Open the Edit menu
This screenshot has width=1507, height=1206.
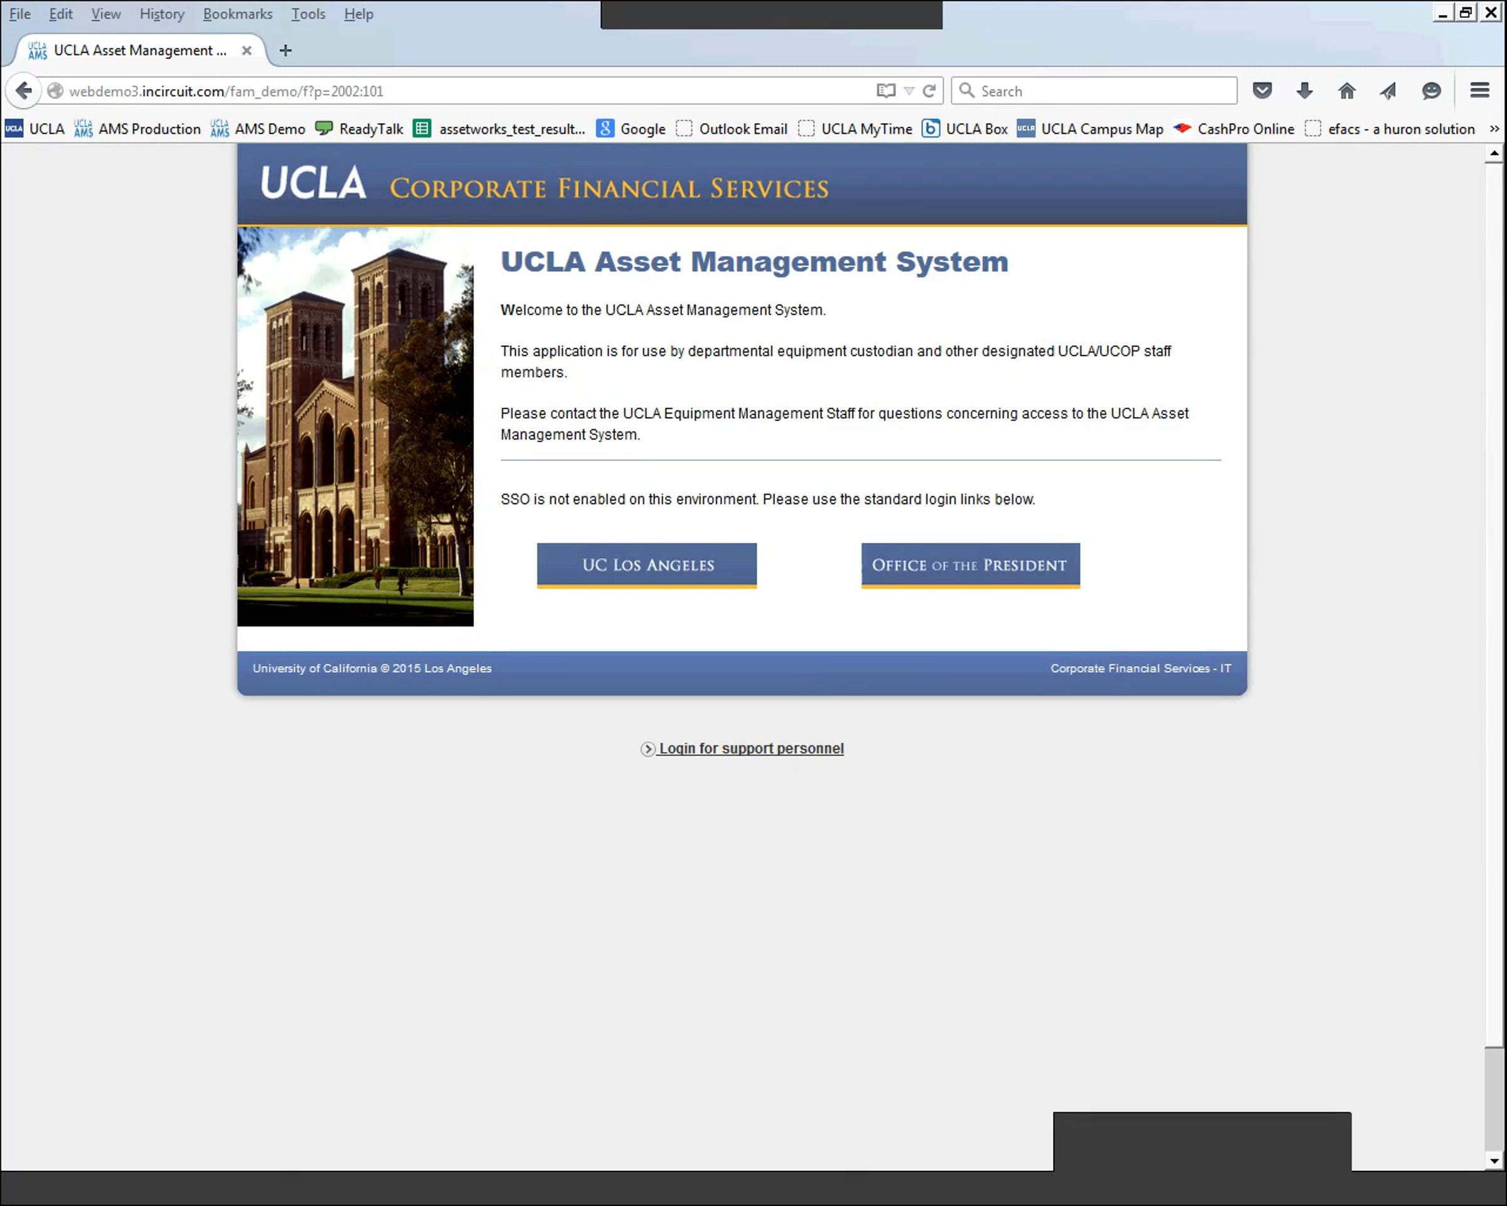click(x=61, y=14)
